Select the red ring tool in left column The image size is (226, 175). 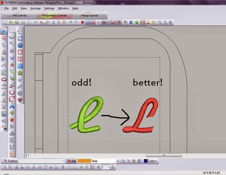click(4, 79)
